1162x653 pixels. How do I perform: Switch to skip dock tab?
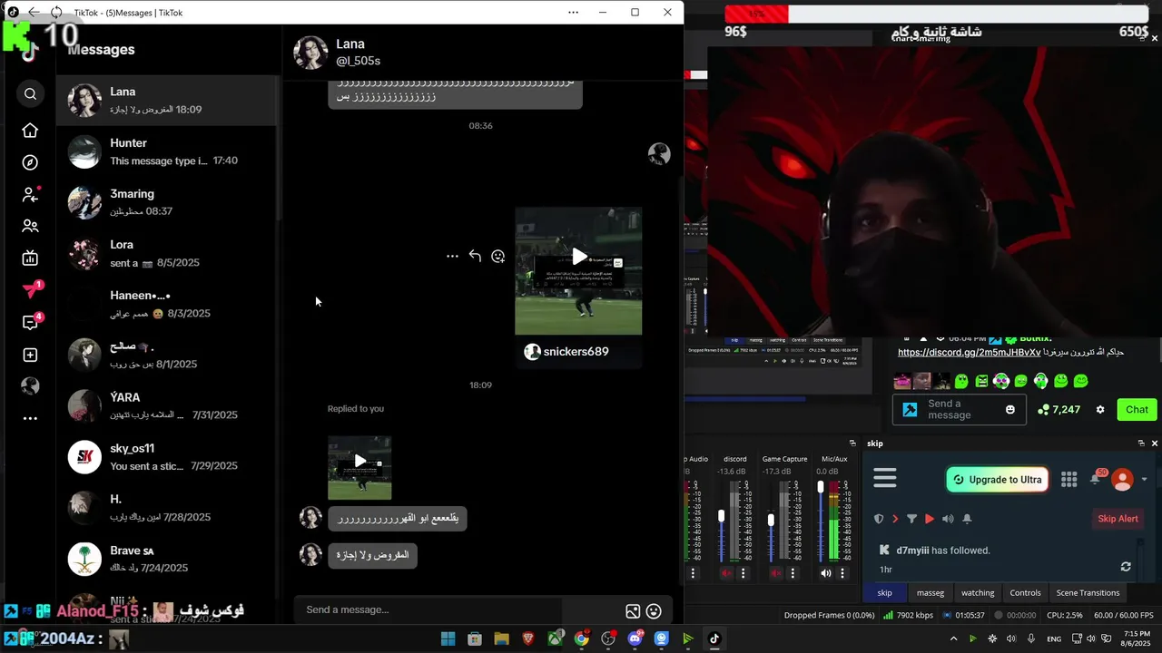pyautogui.click(x=884, y=592)
